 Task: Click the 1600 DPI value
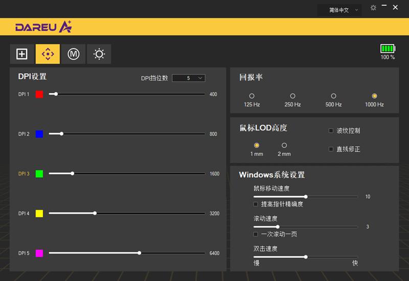pos(214,174)
